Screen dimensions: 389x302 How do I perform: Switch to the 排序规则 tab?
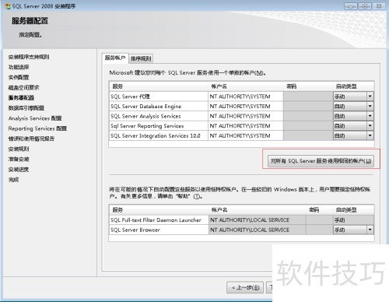click(141, 58)
